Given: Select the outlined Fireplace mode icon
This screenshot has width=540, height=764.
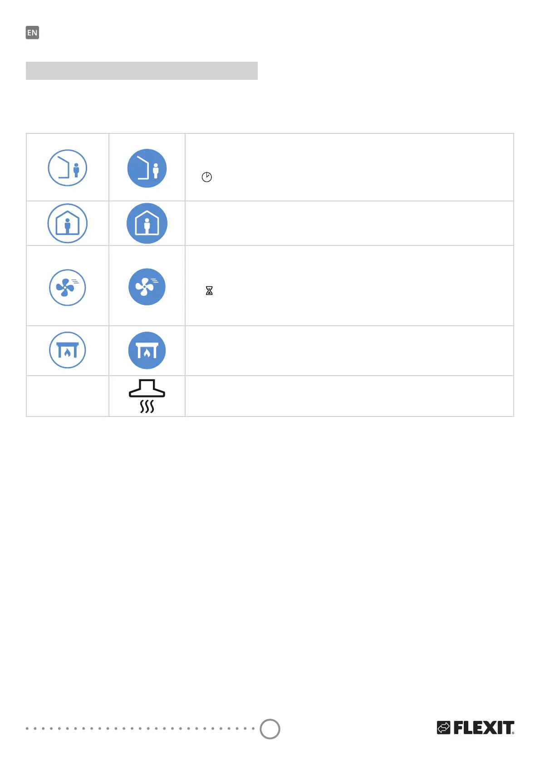Looking at the screenshot, I should [x=68, y=350].
